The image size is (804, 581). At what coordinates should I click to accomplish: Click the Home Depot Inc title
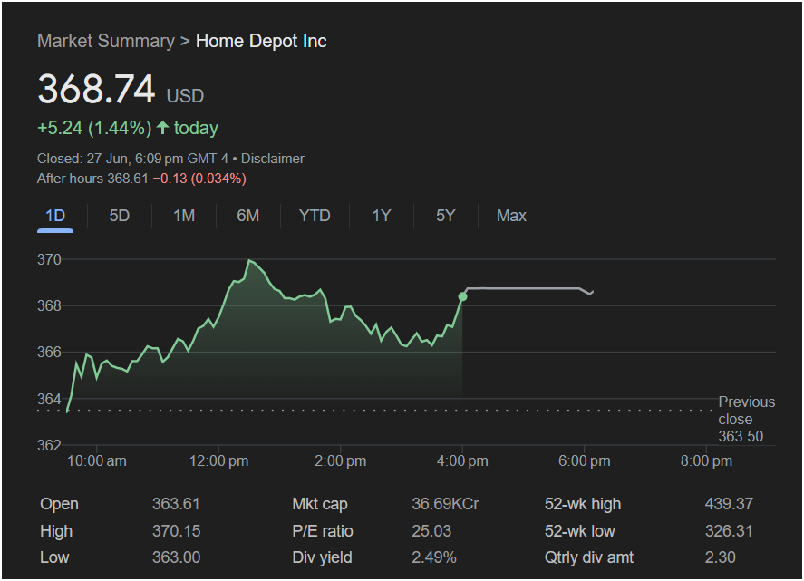(x=261, y=41)
